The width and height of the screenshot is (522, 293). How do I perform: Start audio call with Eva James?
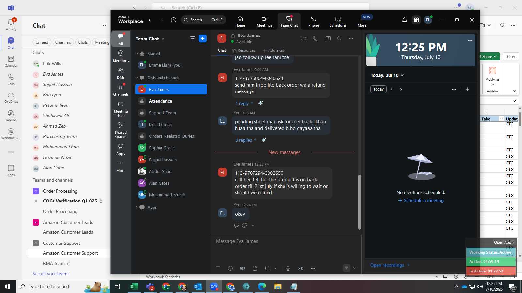[315, 38]
